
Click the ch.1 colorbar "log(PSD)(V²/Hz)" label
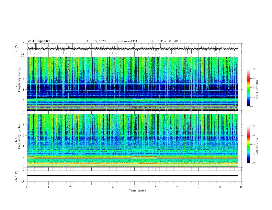coord(257,90)
